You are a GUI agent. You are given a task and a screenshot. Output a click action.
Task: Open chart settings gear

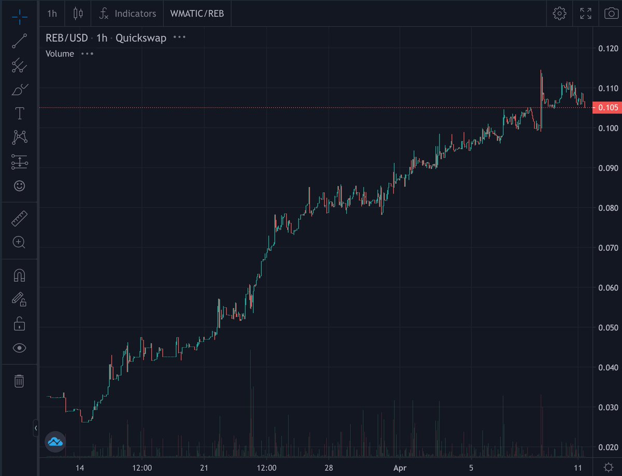[559, 13]
